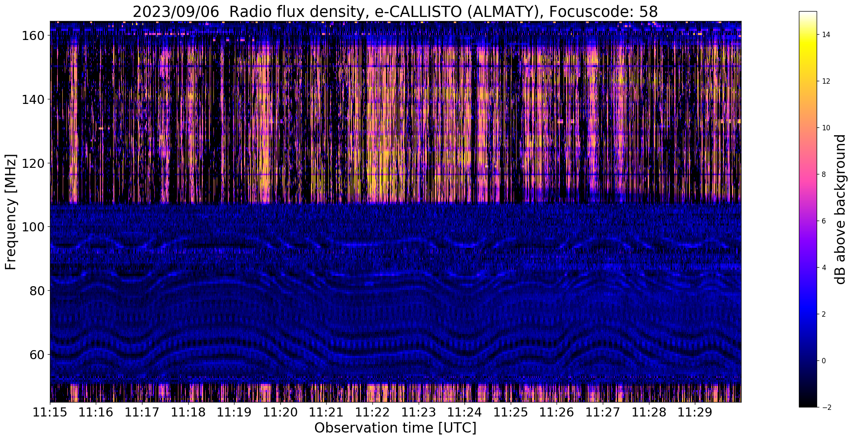Click the colorbar tick label 8
Image resolution: width=853 pixels, height=440 pixels.
824,174
